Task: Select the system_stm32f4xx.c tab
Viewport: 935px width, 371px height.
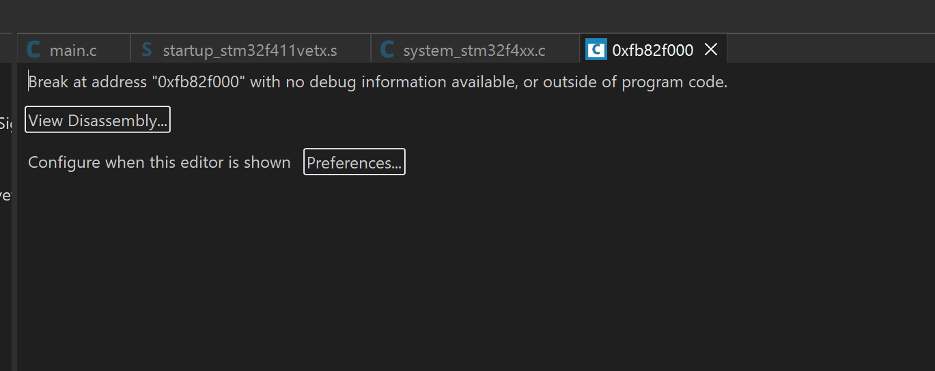Action: point(475,49)
